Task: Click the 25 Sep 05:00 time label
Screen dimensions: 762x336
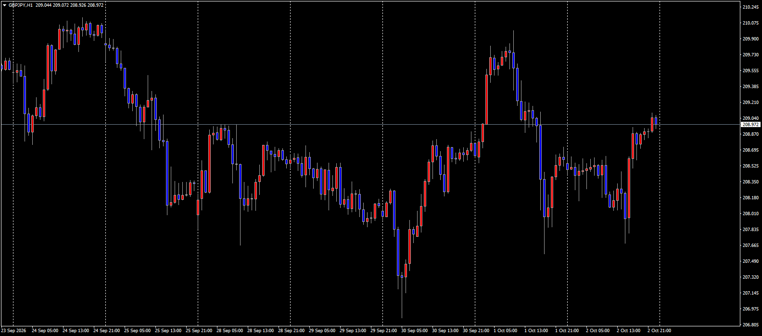Action: point(137,331)
